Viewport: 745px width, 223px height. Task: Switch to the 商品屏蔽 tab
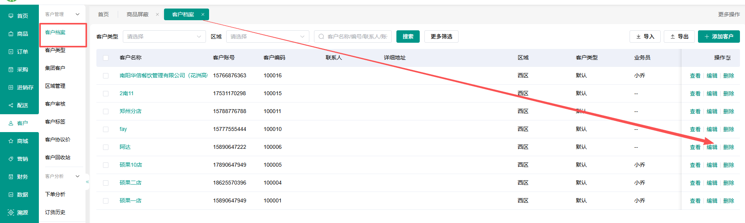pos(138,14)
